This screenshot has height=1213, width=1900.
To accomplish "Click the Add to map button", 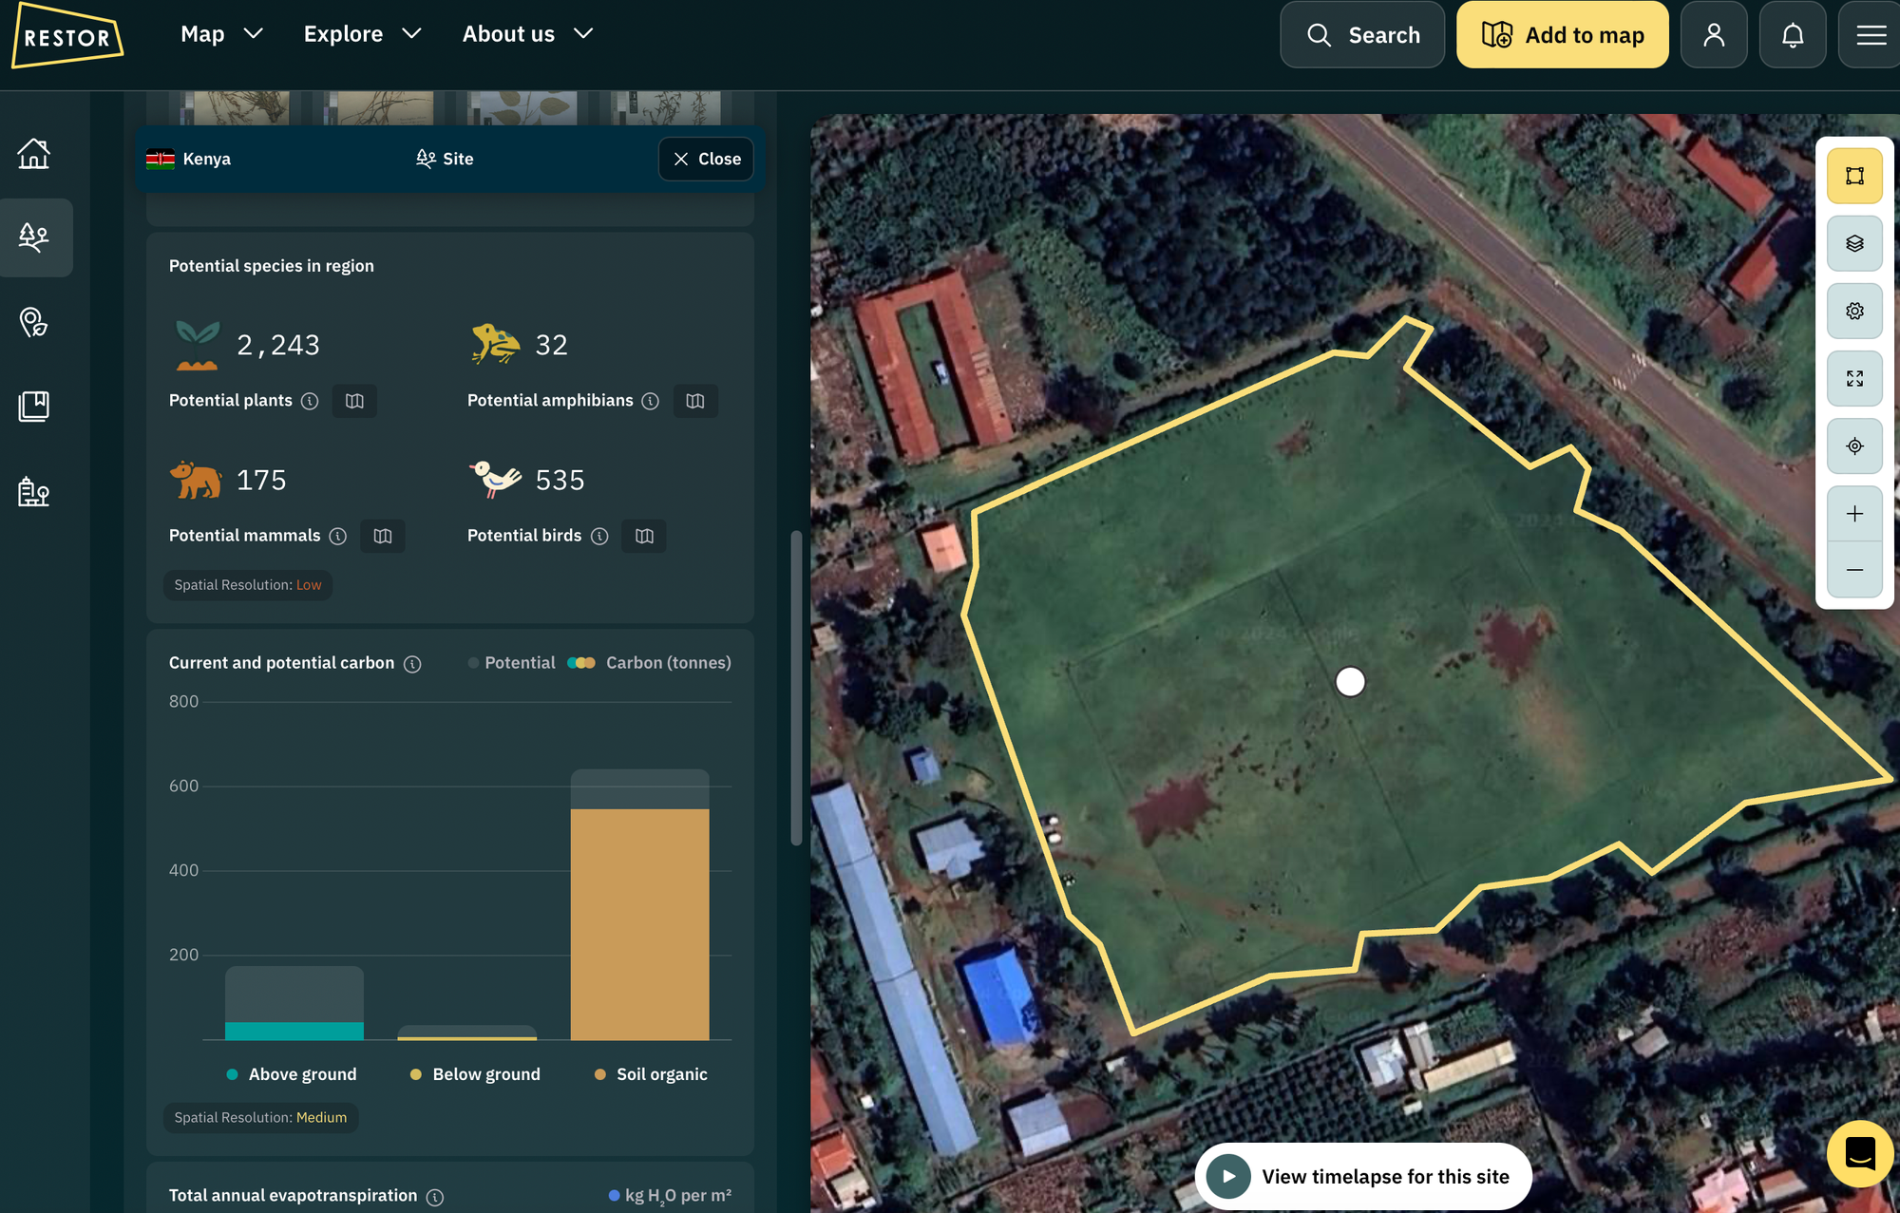I will click(1562, 35).
